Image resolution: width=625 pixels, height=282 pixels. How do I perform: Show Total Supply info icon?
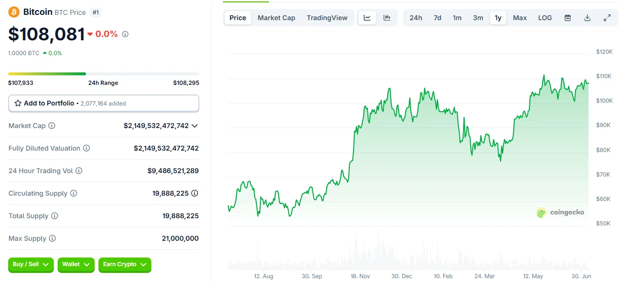coord(55,216)
